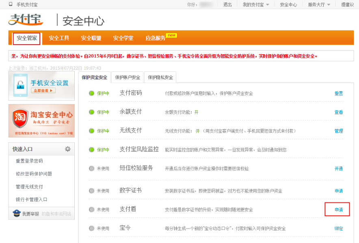Open 重置登录密码 in quick entry list
The height and width of the screenshot is (243, 359).
coord(29,161)
